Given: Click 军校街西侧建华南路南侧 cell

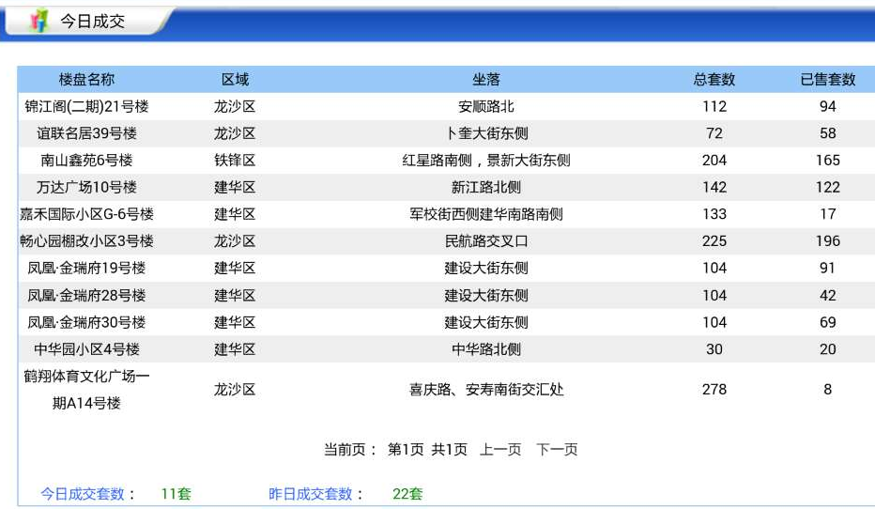Looking at the screenshot, I should pos(486,214).
